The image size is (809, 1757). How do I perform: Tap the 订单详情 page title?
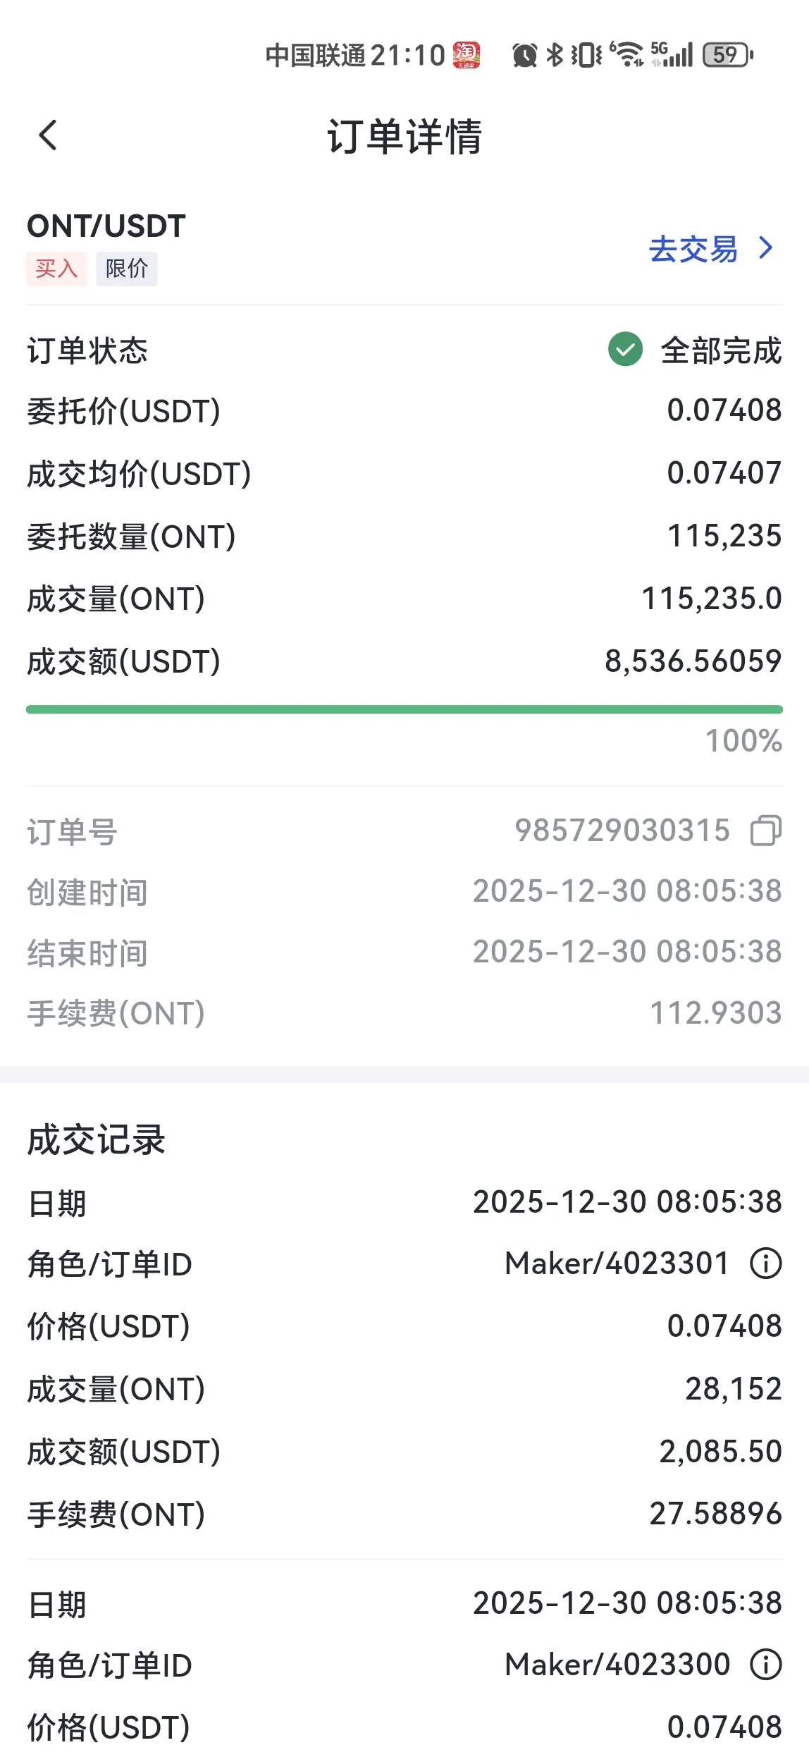(404, 137)
